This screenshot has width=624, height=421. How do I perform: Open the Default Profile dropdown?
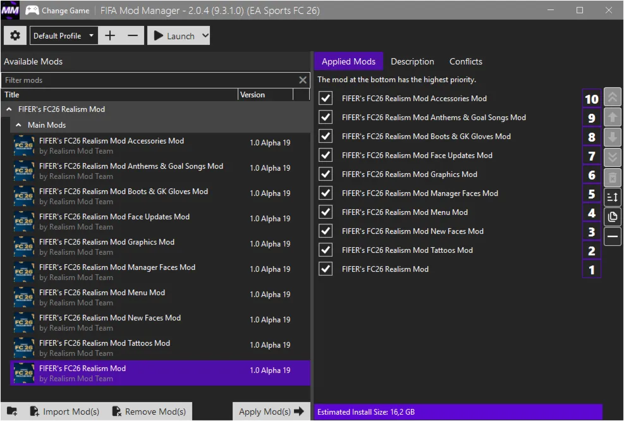pos(64,35)
